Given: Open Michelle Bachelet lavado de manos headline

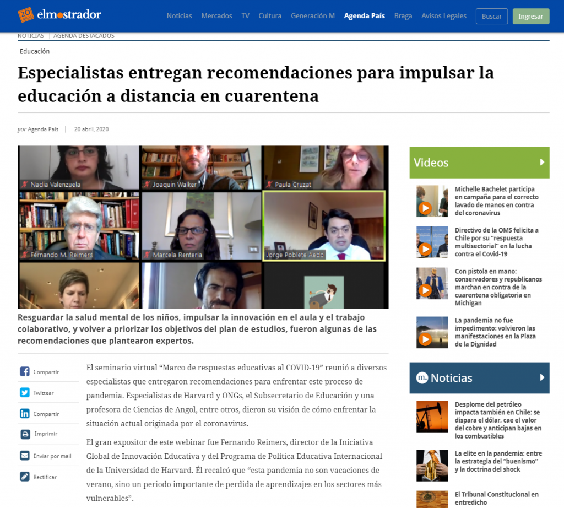Looking at the screenshot, I should tap(496, 201).
